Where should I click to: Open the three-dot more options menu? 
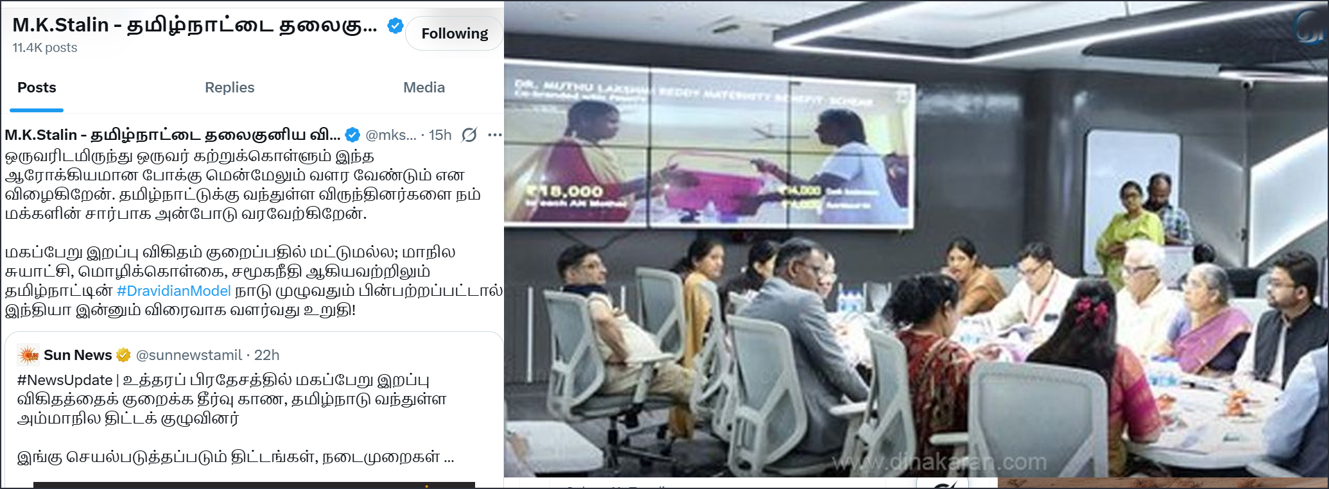(494, 135)
